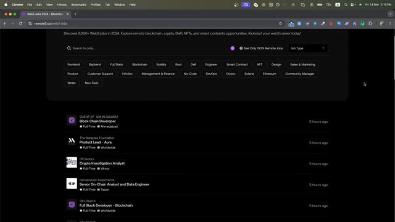Filter jobs by Backend tag
This screenshot has width=395, height=222.
[x=94, y=65]
